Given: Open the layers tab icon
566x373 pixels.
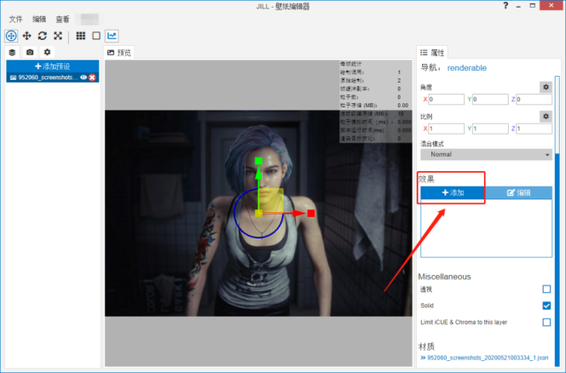Looking at the screenshot, I should pos(12,52).
